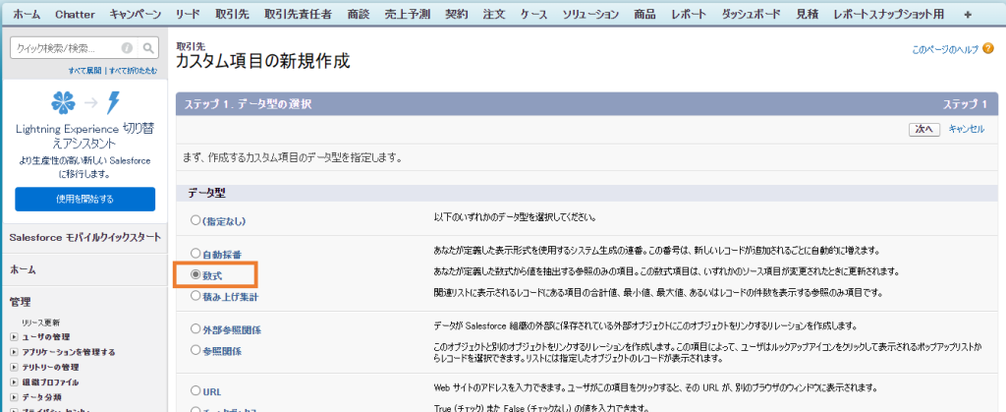Select the 自動採番 data type radio
This screenshot has height=412, width=1006.
tap(196, 254)
